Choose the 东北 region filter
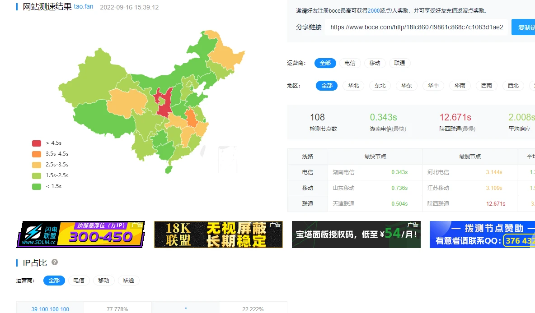535x313 pixels. point(380,86)
